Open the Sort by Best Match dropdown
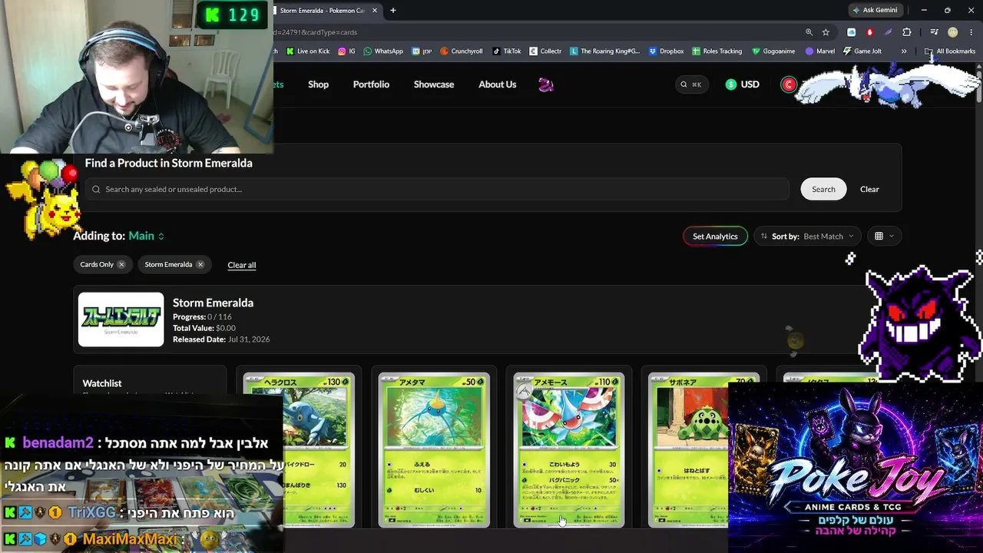 coord(807,236)
